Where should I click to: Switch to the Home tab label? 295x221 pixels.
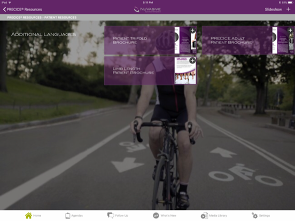(37, 216)
